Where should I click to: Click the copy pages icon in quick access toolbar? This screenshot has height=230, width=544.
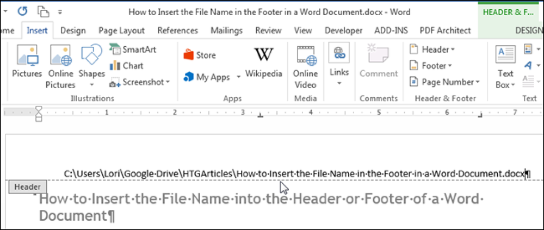pyautogui.click(x=43, y=12)
